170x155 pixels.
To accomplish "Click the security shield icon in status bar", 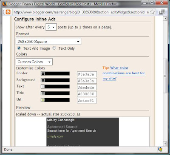I will tap(160, 149).
